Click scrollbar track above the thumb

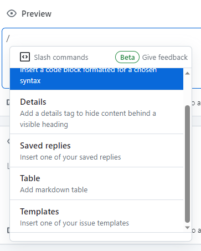188,90
